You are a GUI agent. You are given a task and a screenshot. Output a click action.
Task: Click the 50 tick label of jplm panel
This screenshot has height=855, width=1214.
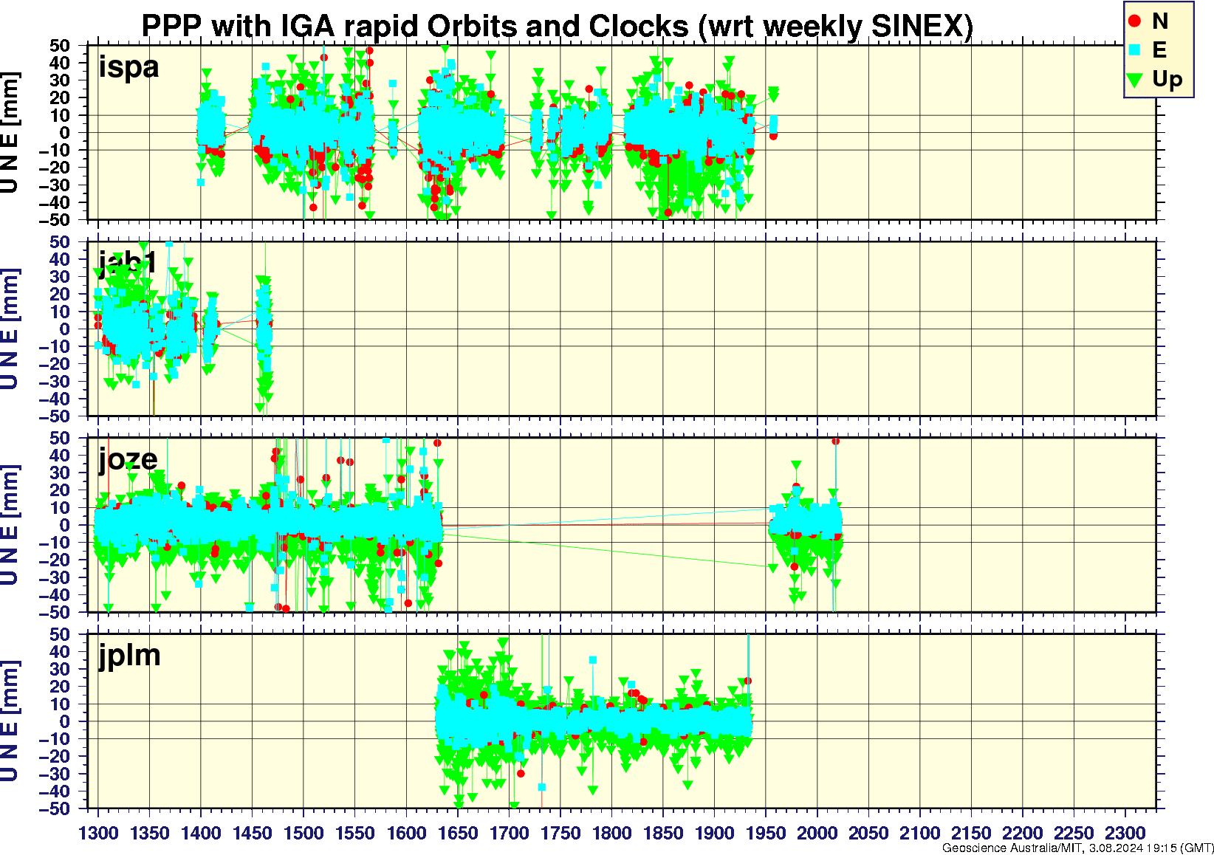tap(60, 634)
